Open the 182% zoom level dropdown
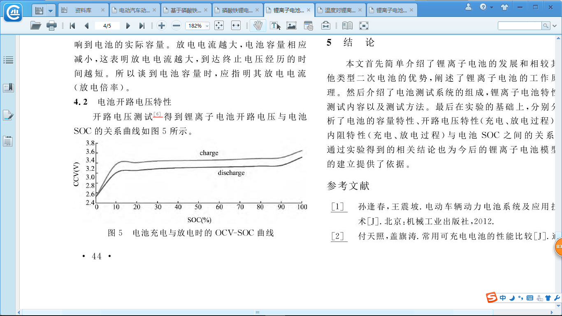The width and height of the screenshot is (562, 316). pyautogui.click(x=207, y=26)
